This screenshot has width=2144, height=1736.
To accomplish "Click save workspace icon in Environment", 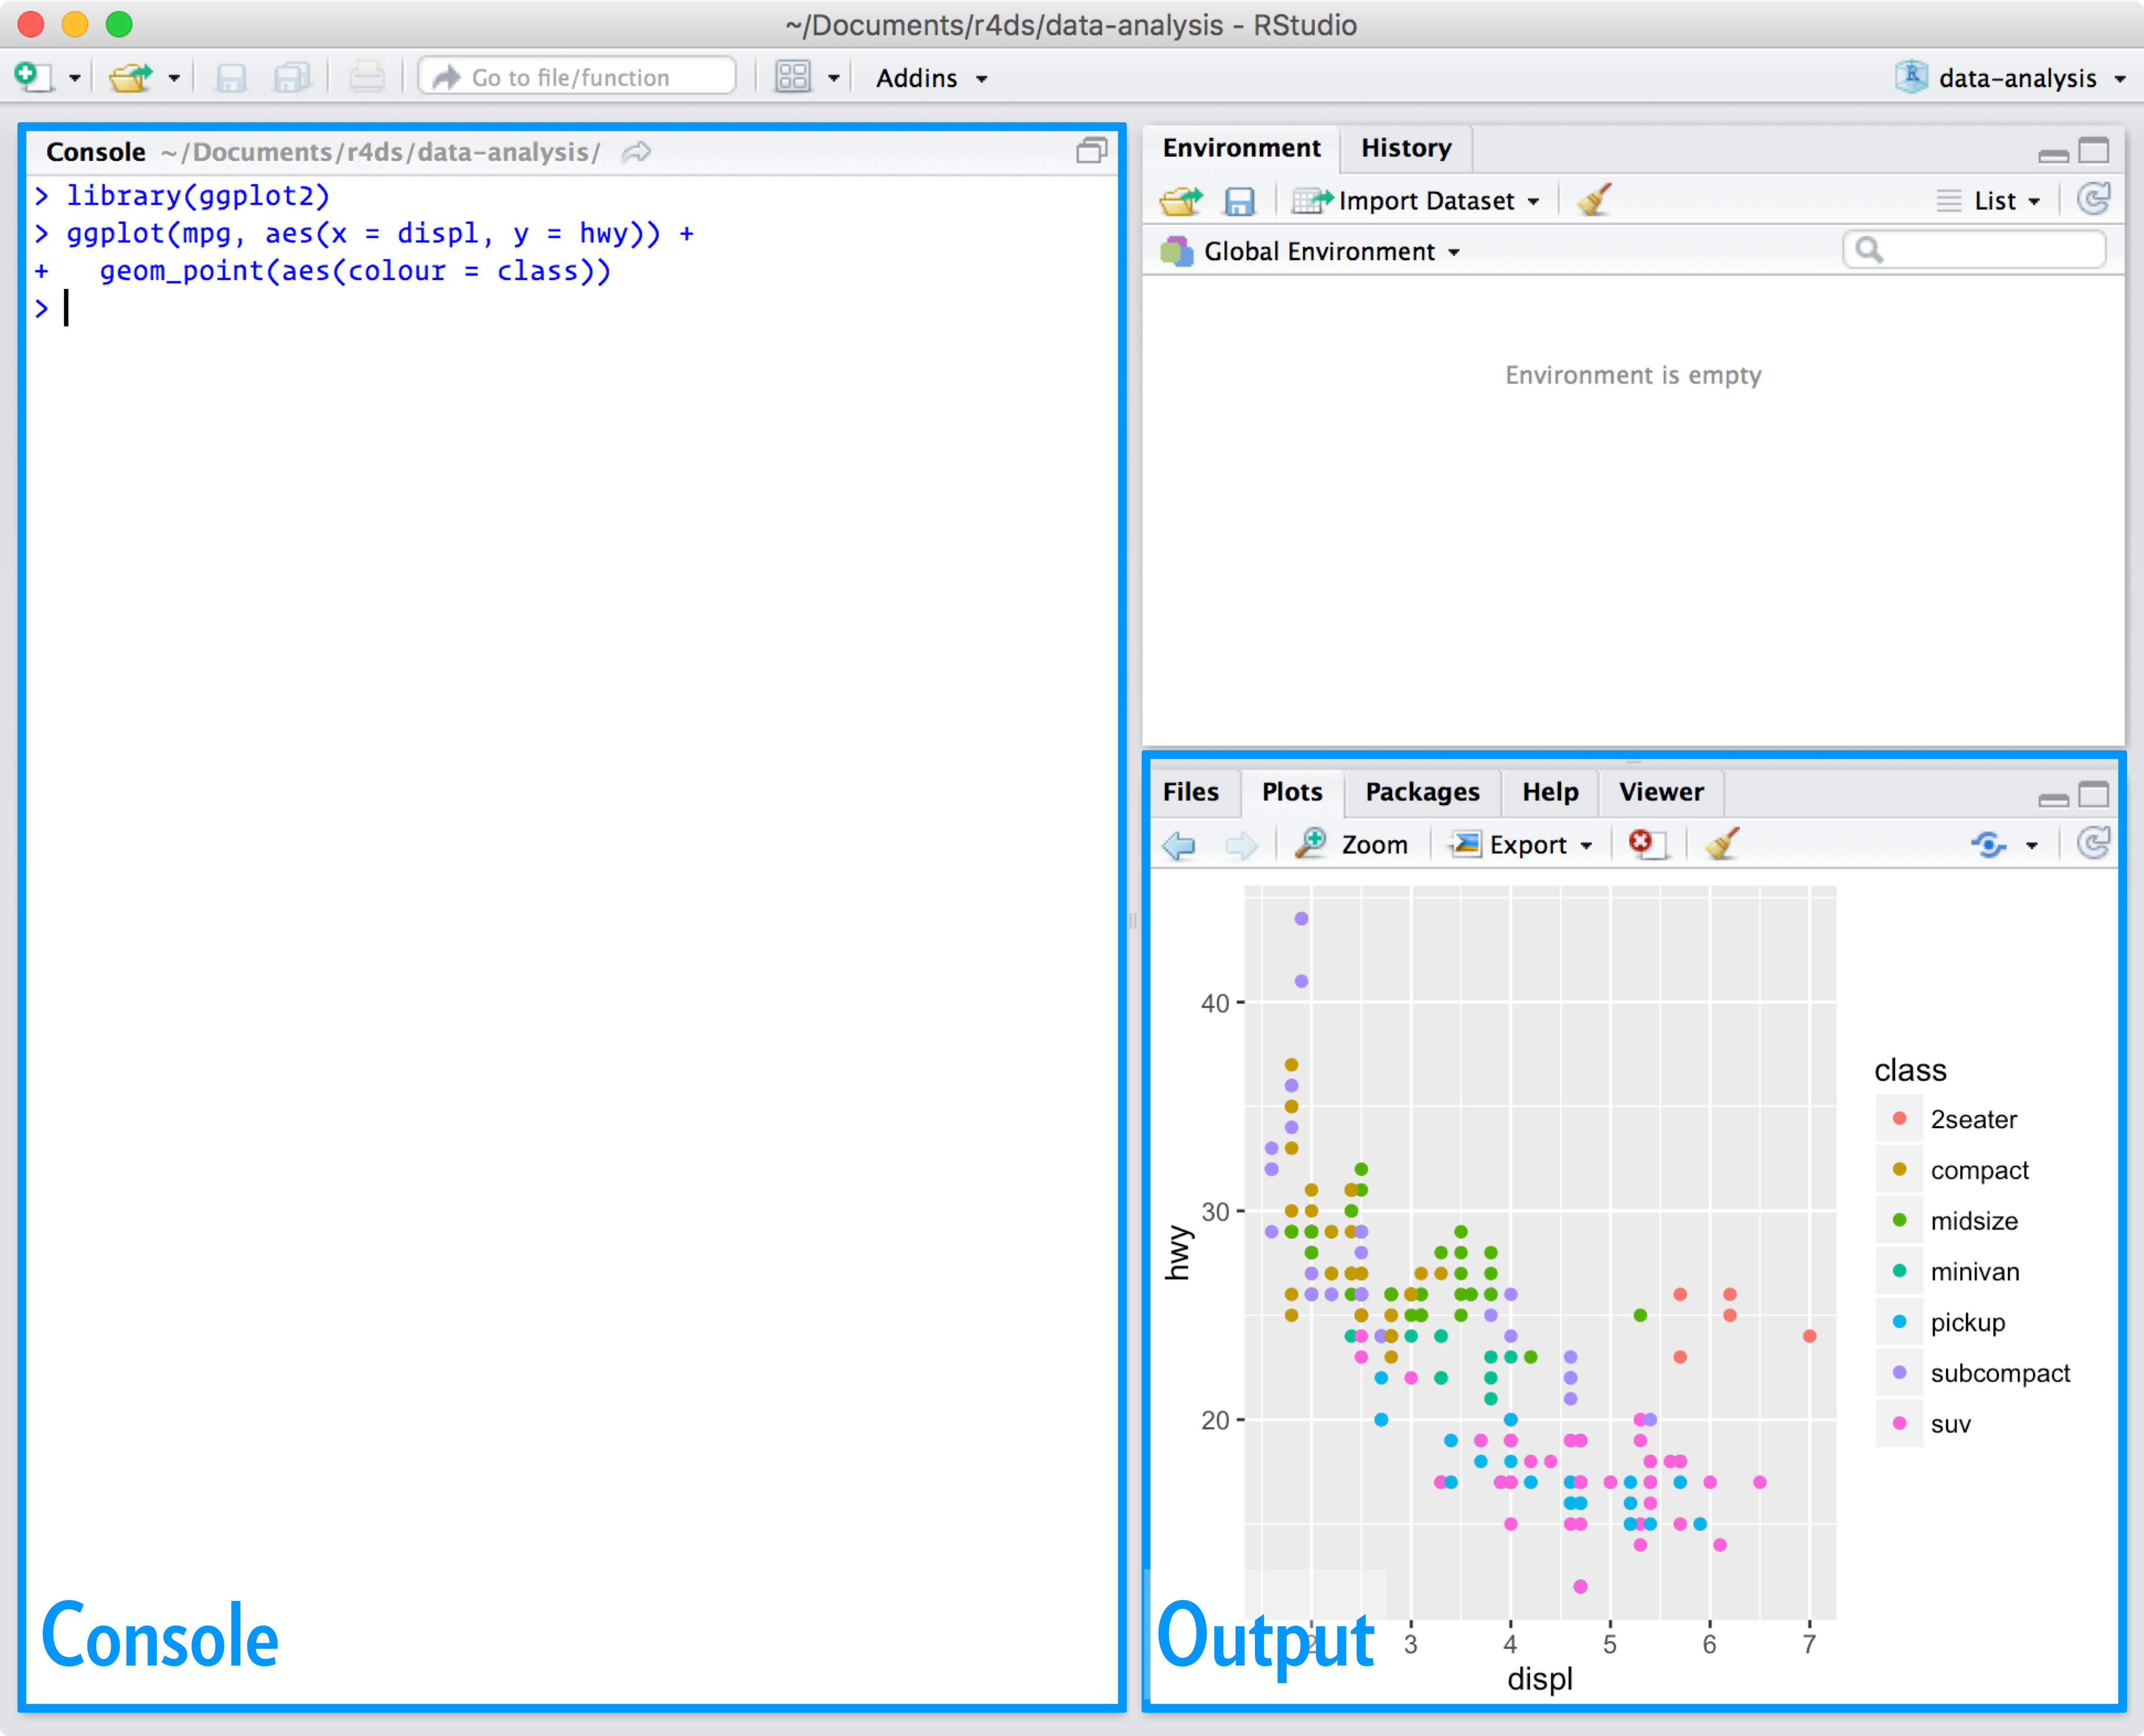I will coord(1239,201).
